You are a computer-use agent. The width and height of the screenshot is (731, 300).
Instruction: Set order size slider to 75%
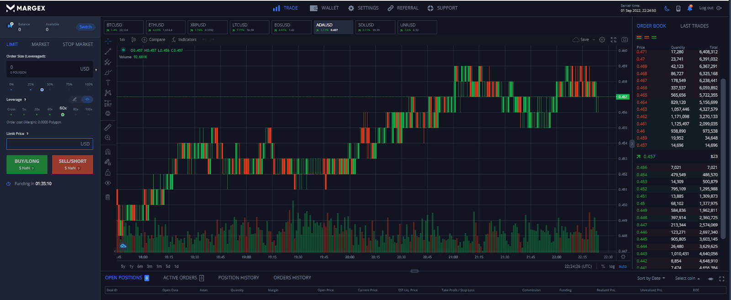pyautogui.click(x=69, y=89)
